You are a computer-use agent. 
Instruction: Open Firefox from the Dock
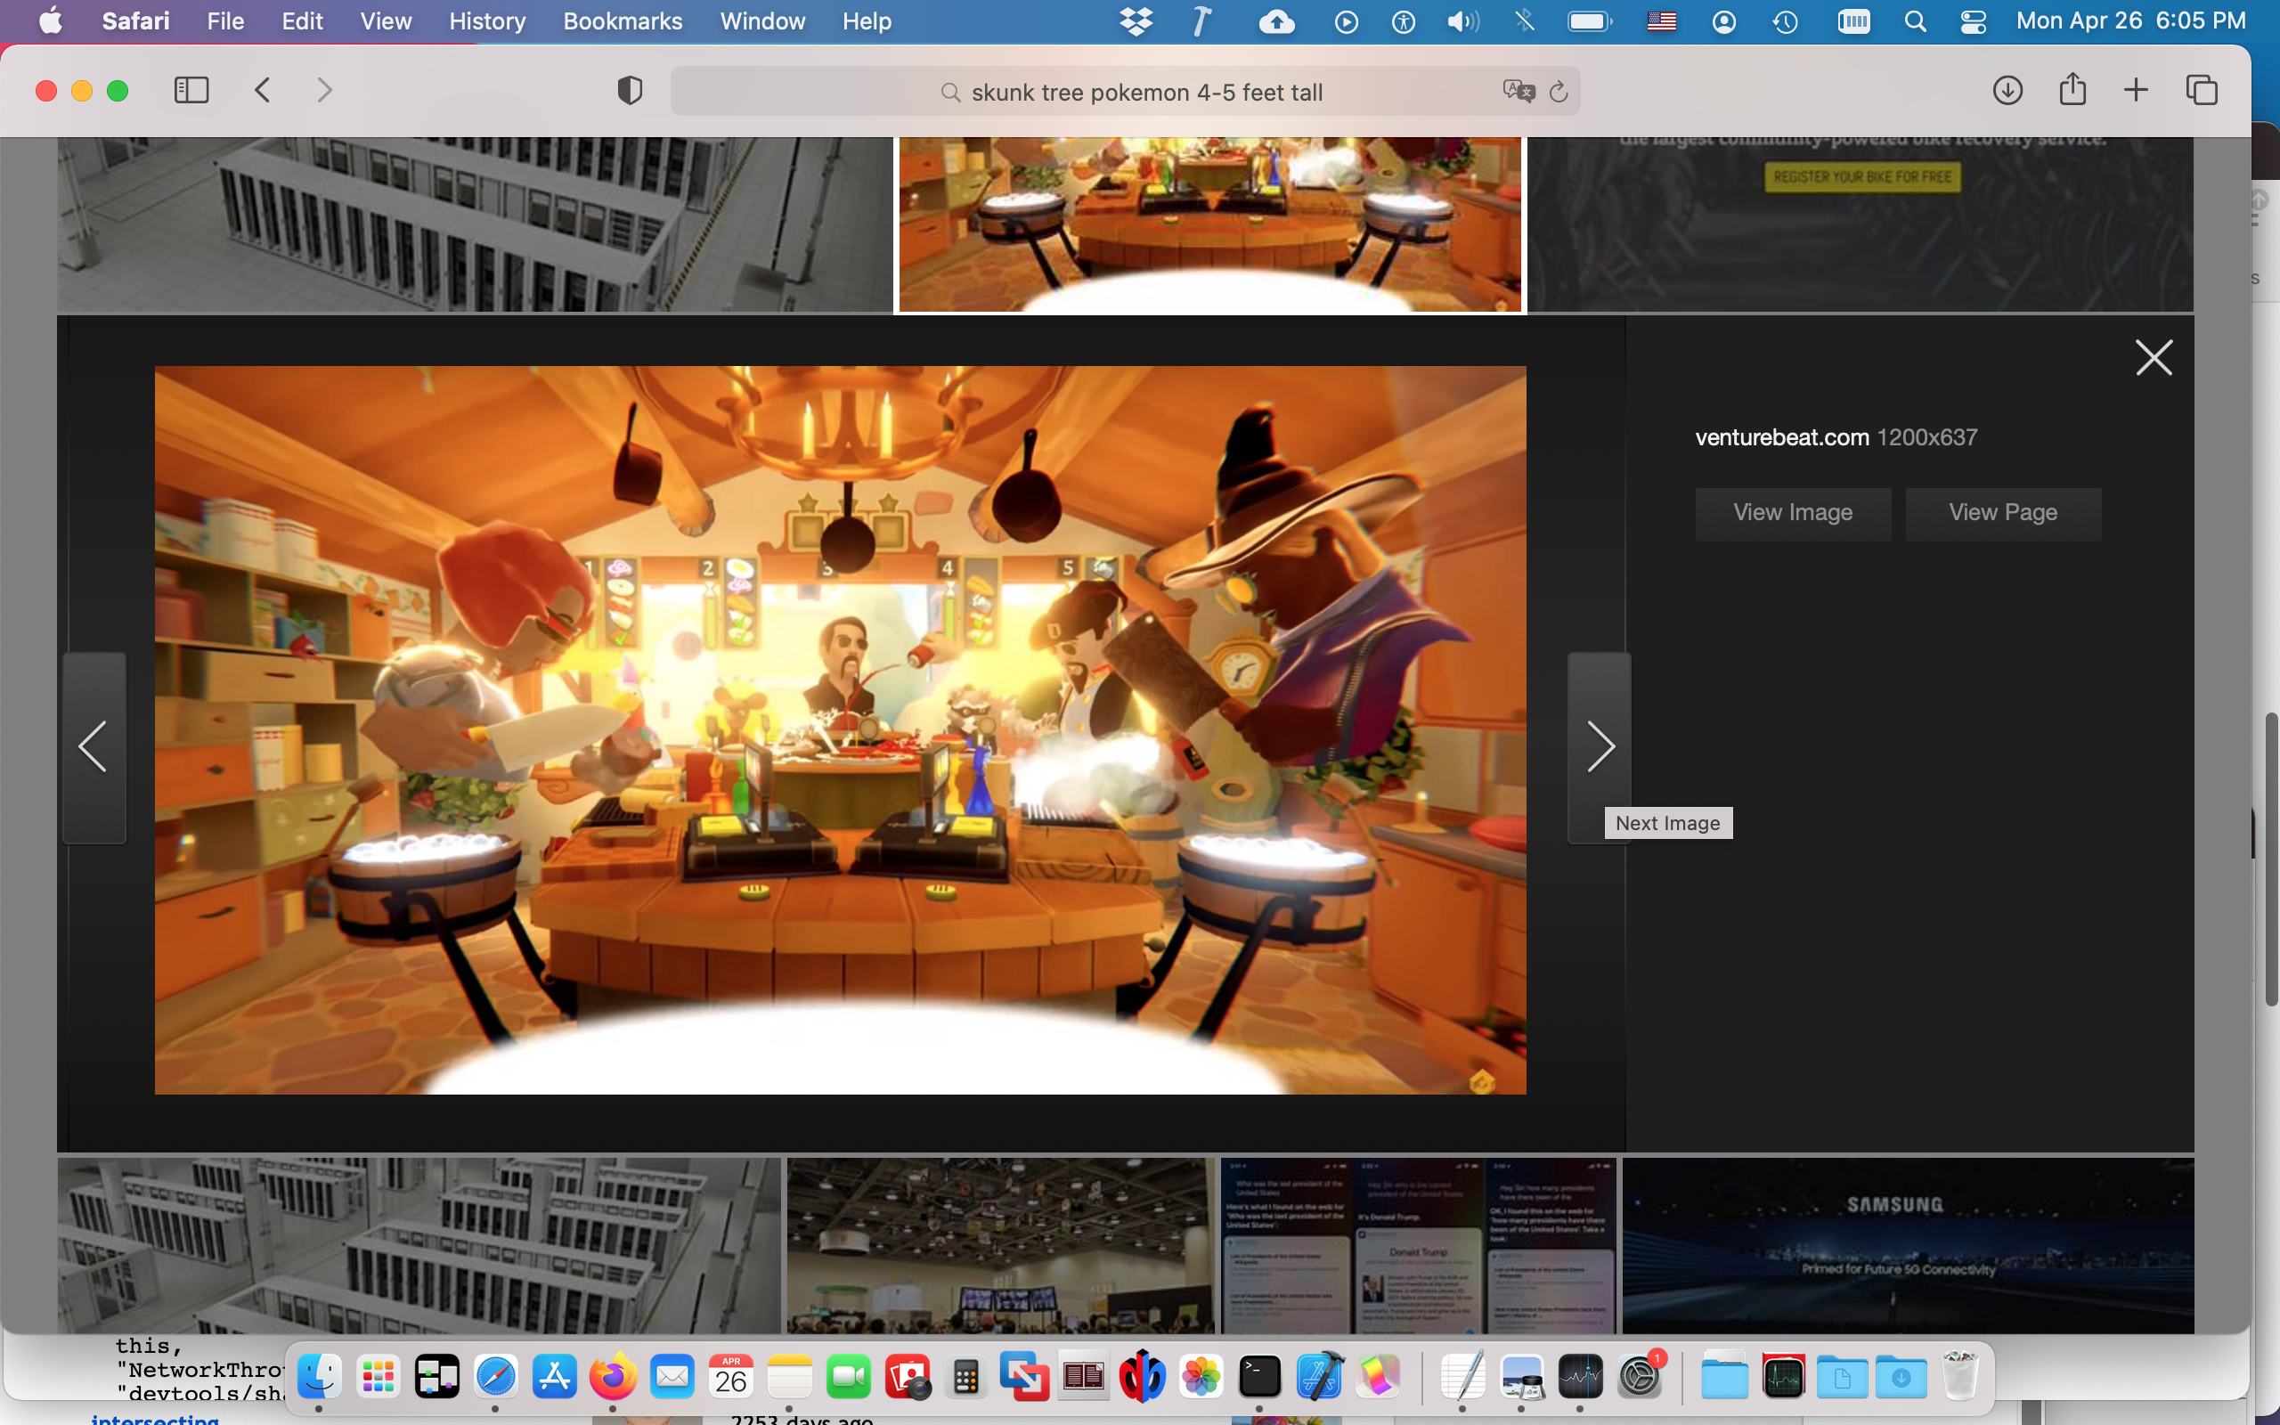tap(614, 1377)
